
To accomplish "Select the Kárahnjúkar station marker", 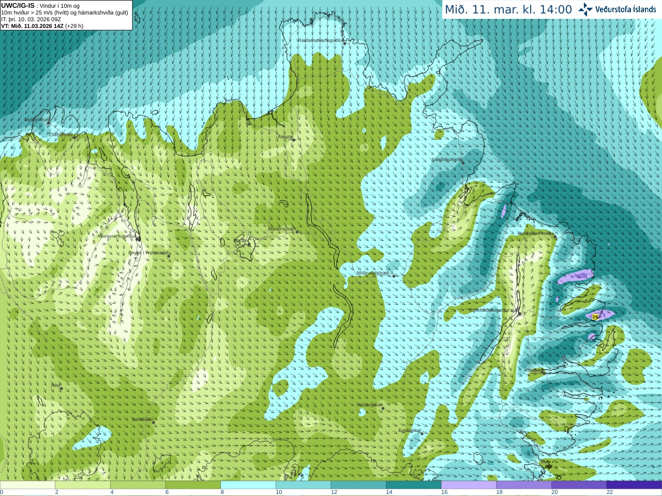I will pos(383,408).
